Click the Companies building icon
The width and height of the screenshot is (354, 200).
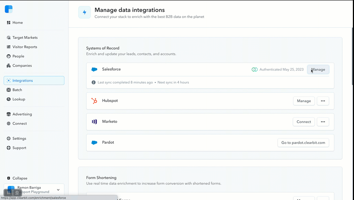(x=9, y=66)
